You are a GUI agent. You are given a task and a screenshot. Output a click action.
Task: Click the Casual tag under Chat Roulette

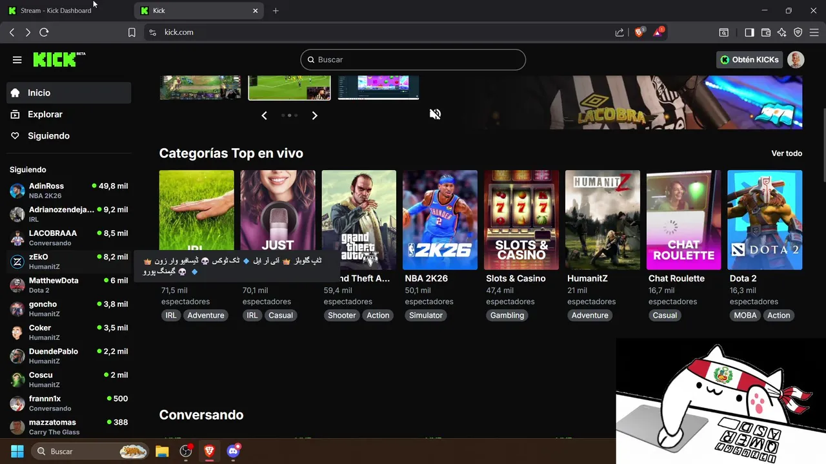665,315
